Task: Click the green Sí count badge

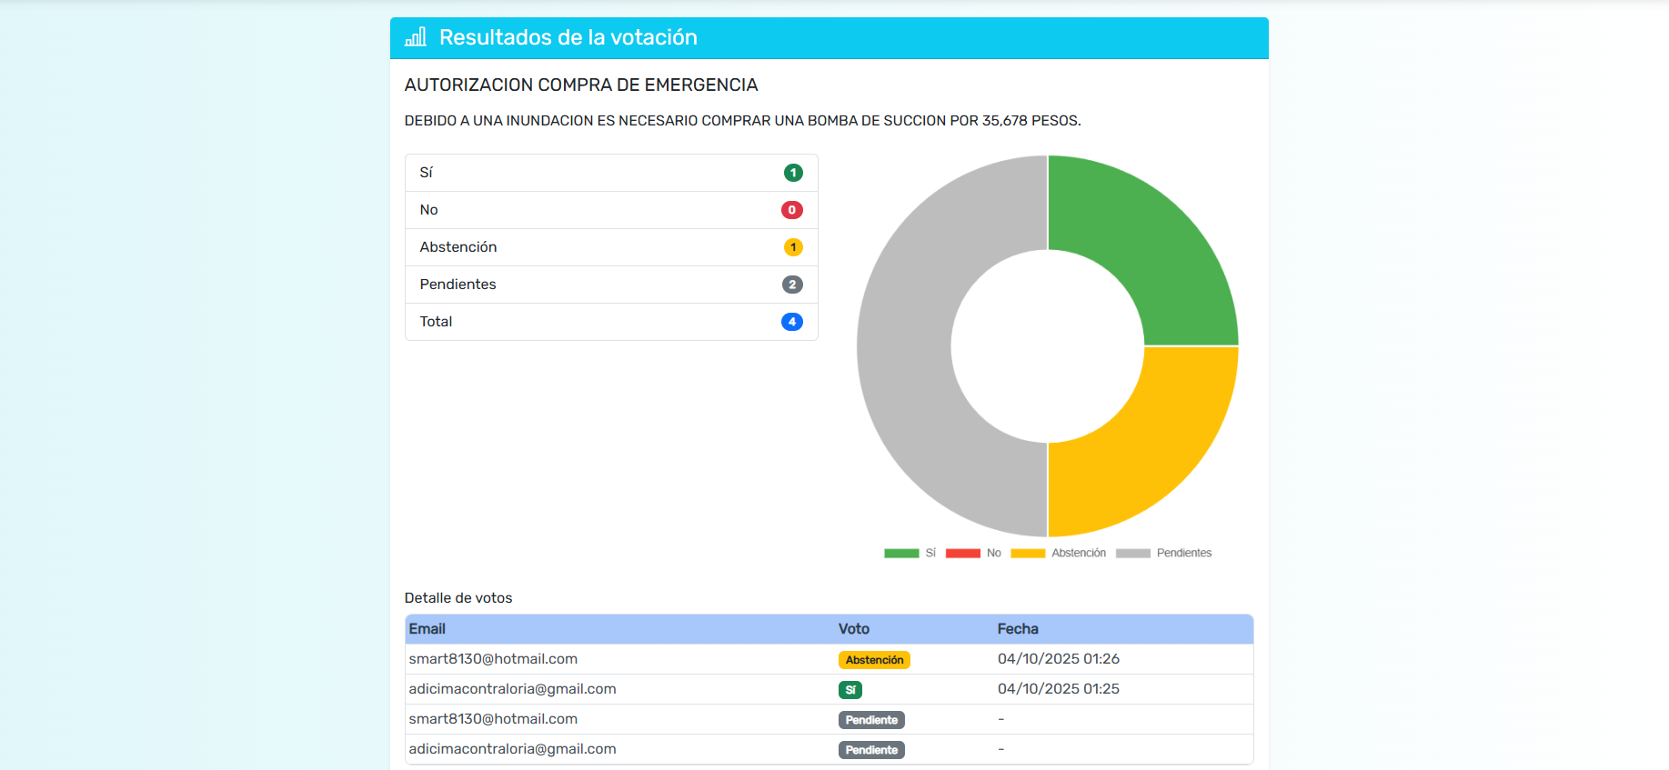Action: tap(793, 173)
